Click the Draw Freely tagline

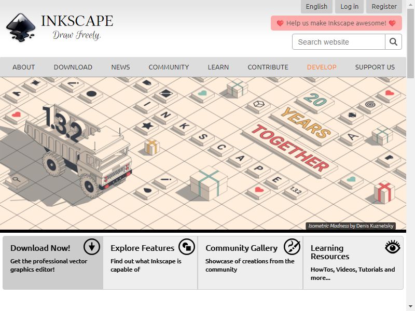77,35
